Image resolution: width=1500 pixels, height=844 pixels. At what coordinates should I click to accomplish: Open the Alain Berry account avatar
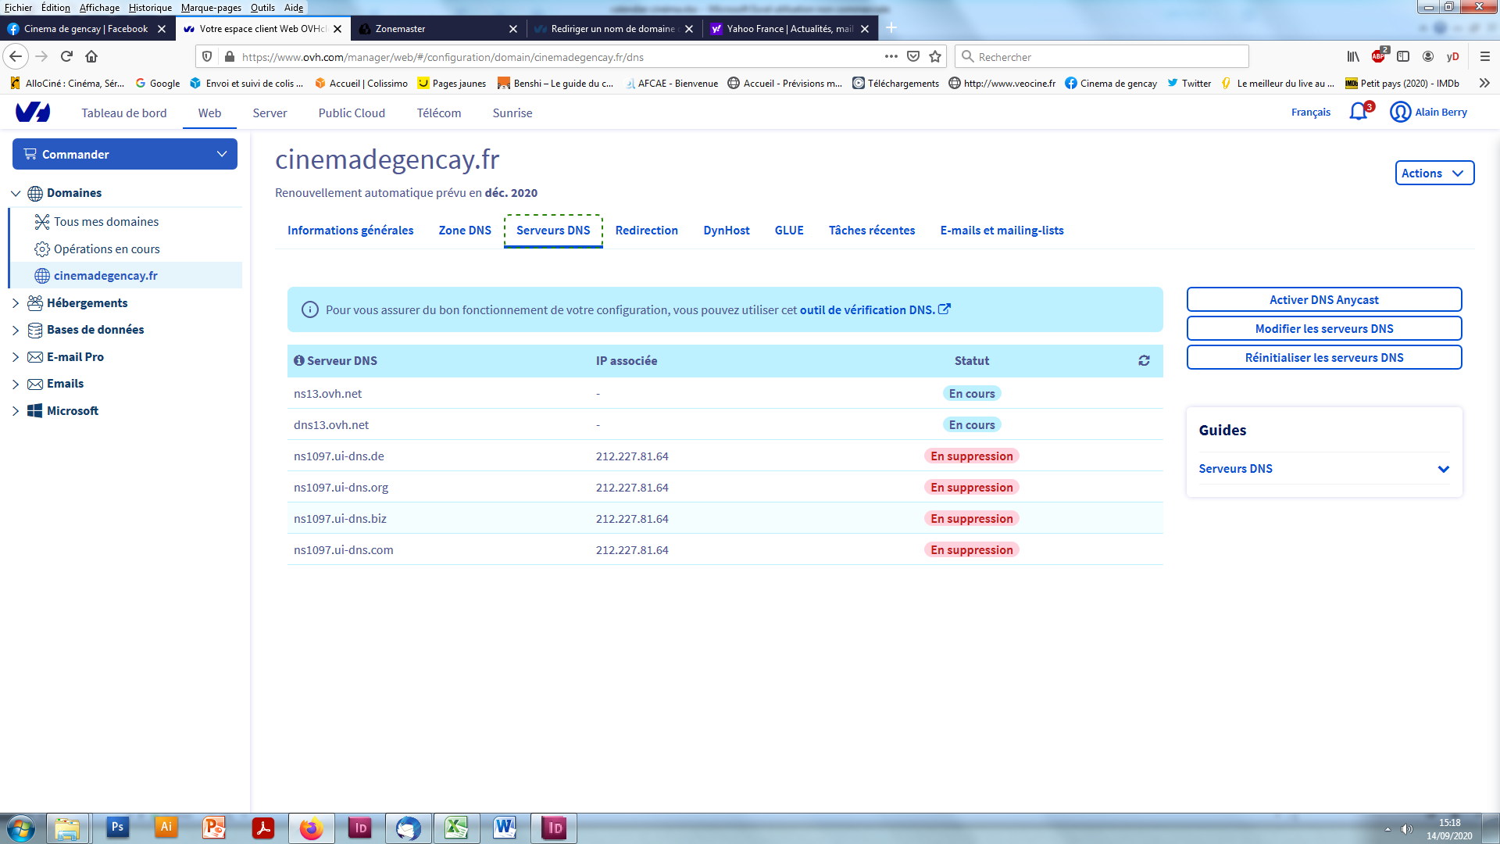point(1400,113)
